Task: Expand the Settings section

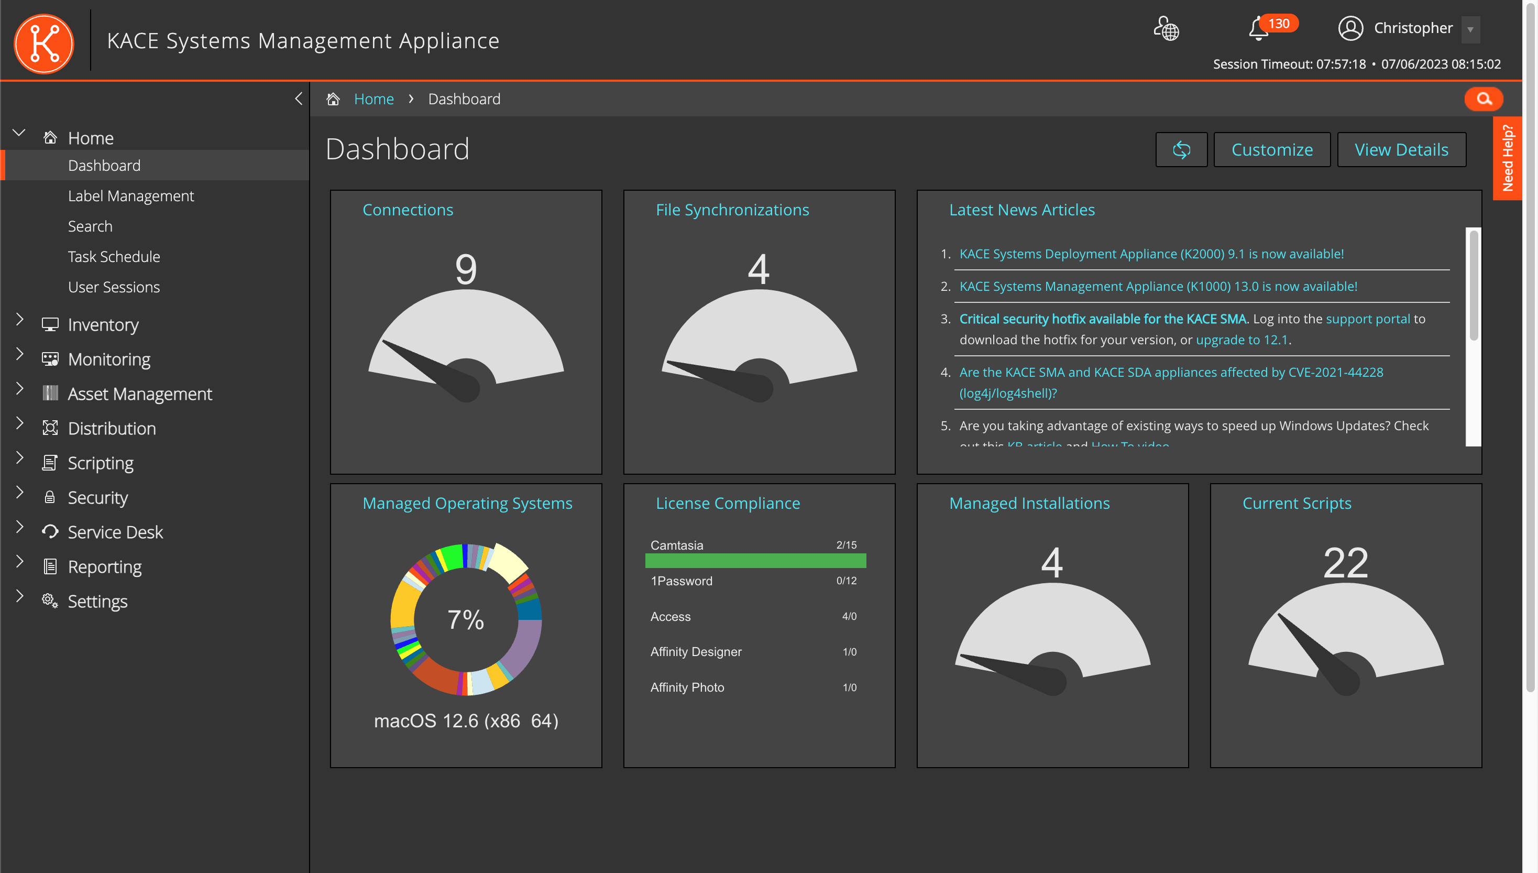Action: click(x=20, y=596)
